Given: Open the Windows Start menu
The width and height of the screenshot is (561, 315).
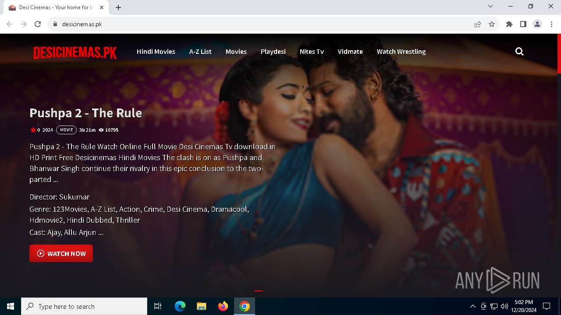Looking at the screenshot, I should (11, 306).
